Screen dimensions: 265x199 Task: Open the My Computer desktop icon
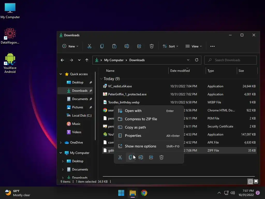[x=10, y=11]
